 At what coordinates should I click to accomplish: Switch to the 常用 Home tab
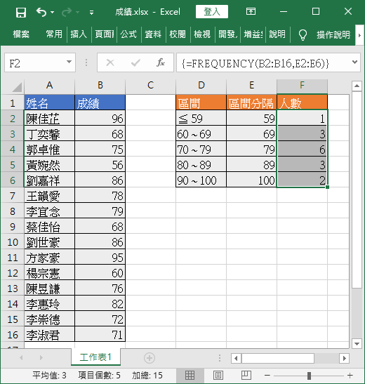54,34
